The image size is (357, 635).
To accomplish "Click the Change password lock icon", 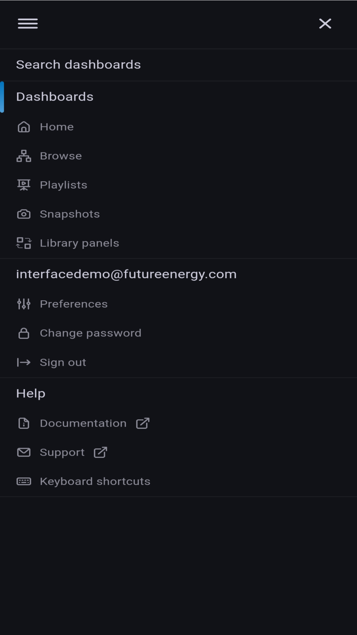I will coord(24,333).
